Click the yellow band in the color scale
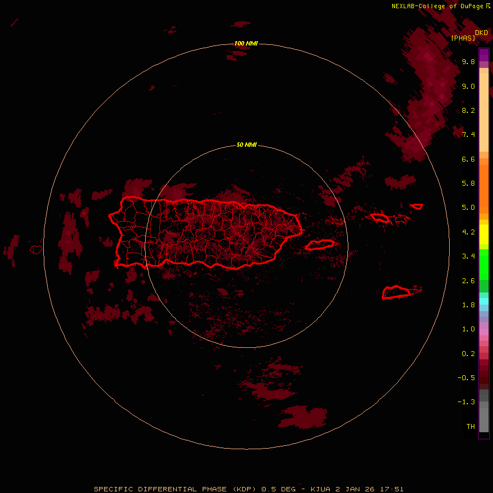This screenshot has width=493, height=493. point(484,234)
